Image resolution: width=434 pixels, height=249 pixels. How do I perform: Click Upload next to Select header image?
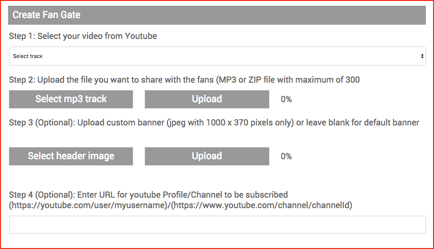[x=207, y=156]
